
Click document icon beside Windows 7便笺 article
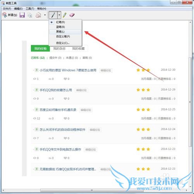[x=36, y=70]
